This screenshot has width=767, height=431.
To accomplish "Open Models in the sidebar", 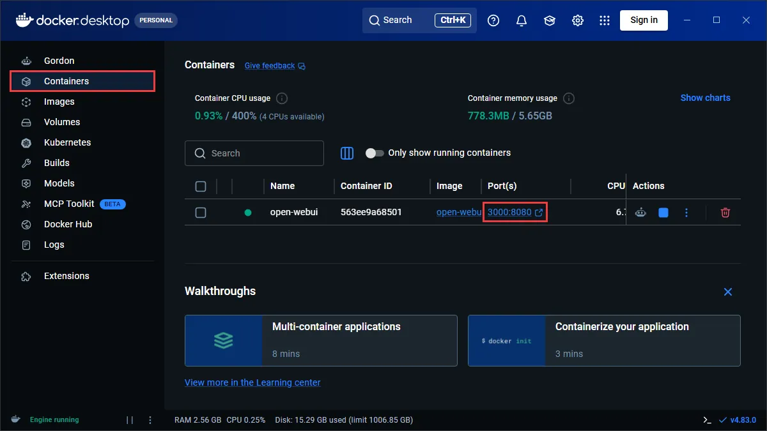I will [x=82, y=183].
